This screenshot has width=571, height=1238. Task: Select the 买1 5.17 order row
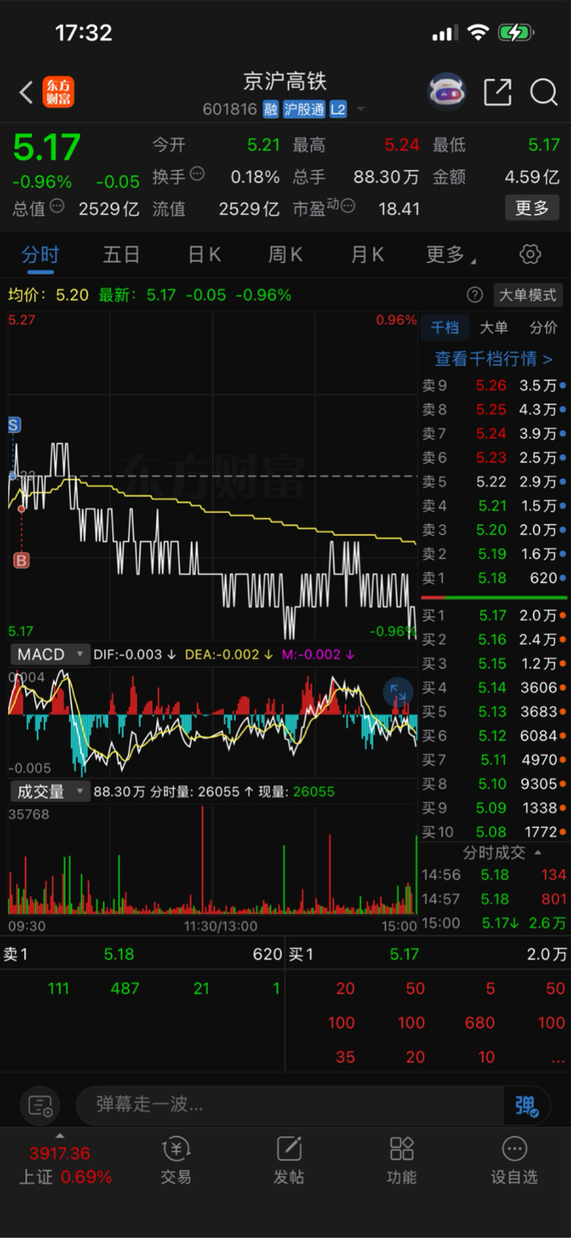click(x=494, y=616)
